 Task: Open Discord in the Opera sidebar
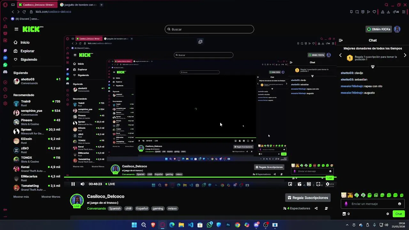click(x=5, y=72)
